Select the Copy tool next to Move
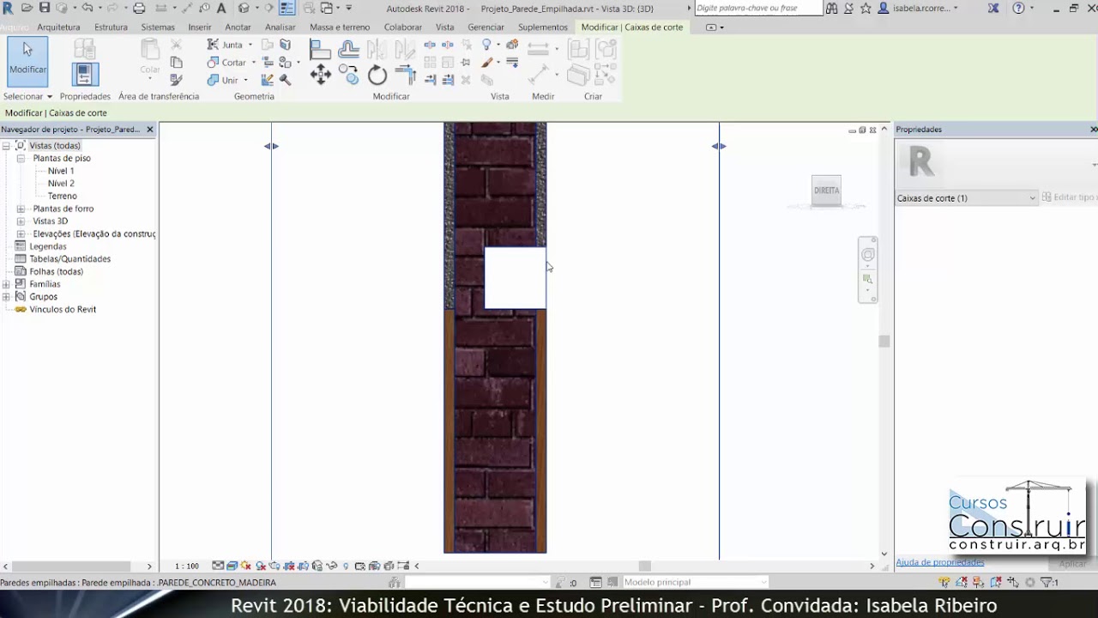This screenshot has width=1098, height=618. click(x=348, y=75)
